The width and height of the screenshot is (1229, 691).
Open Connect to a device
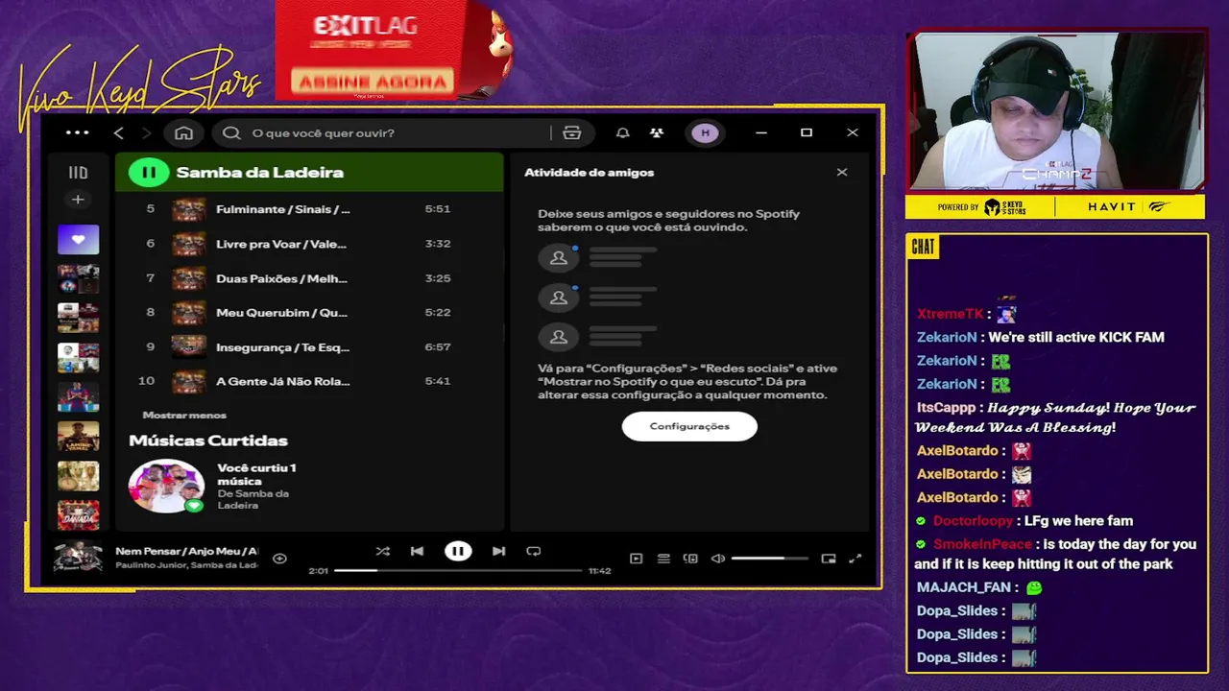coord(690,559)
